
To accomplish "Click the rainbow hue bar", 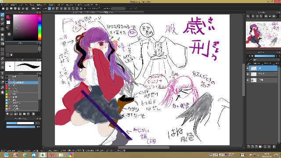I will point(40,27).
